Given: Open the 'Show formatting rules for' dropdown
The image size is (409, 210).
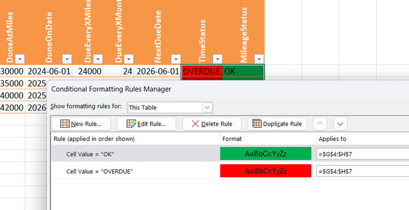Looking at the screenshot, I should click(x=207, y=108).
